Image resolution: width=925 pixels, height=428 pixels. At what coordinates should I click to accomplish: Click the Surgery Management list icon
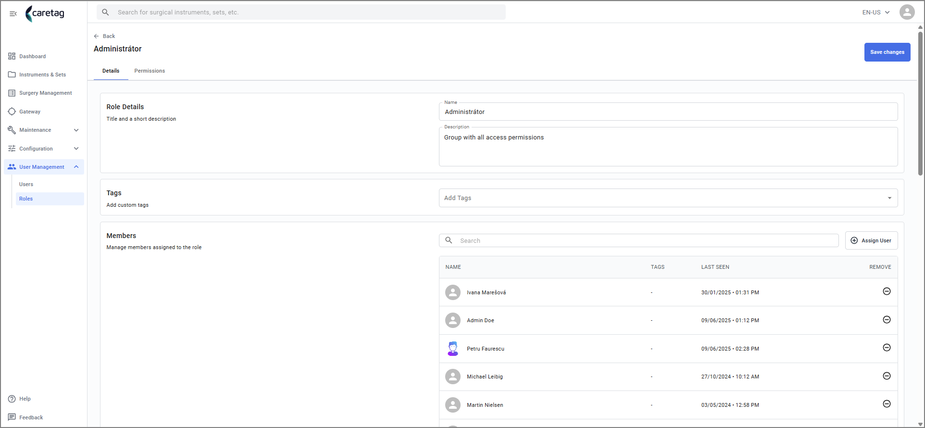[x=12, y=93]
